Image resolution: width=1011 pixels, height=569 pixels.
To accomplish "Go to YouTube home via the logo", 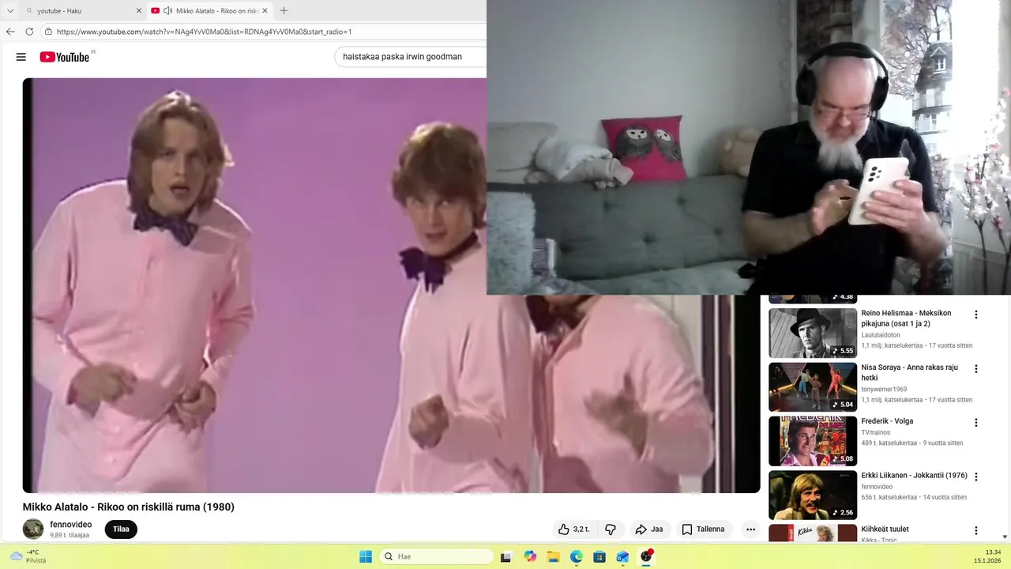I will [x=65, y=57].
